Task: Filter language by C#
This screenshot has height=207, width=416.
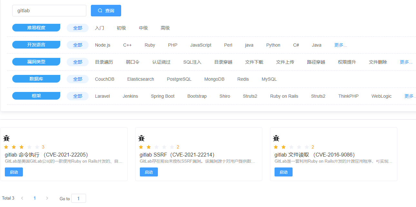Action: point(296,45)
